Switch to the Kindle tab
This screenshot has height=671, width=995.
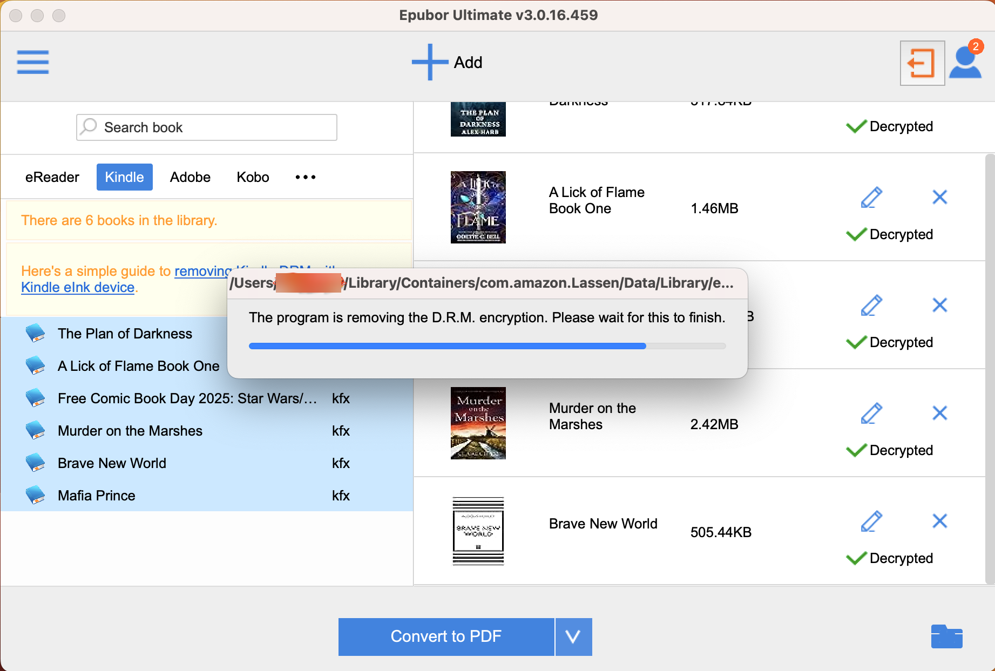pos(124,177)
